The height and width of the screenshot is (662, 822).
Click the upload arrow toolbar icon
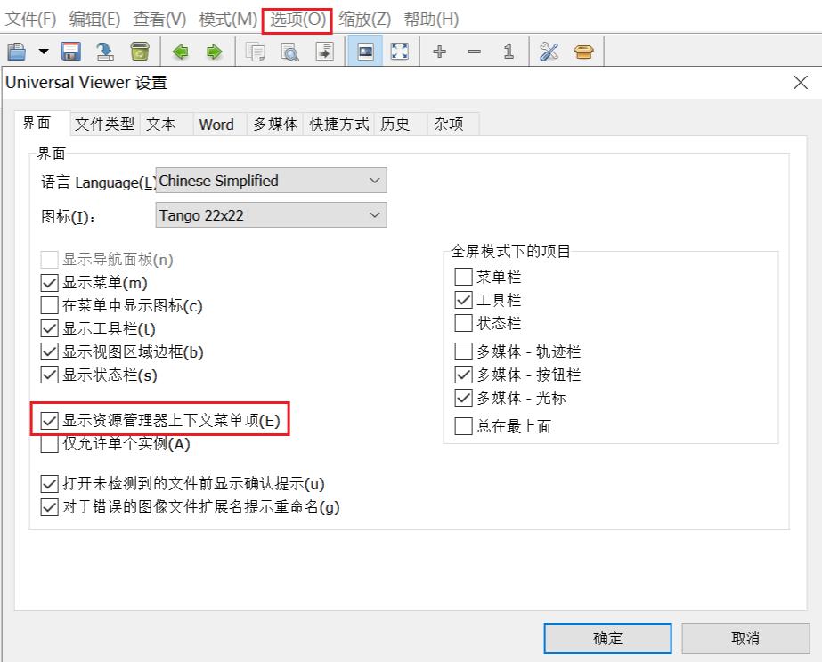pos(105,52)
